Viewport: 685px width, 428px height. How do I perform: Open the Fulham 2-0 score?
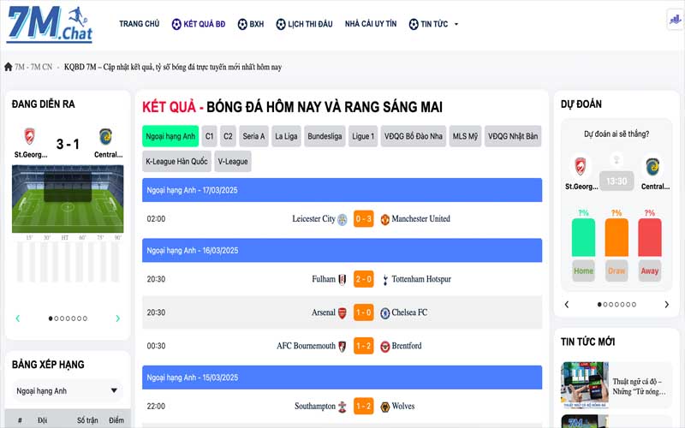pos(363,280)
